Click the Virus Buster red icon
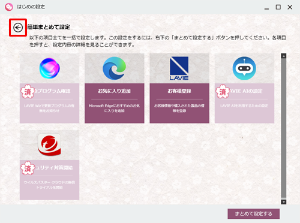 49,144
